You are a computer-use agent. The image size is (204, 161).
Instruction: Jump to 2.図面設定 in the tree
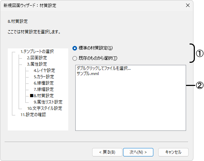pos(37,58)
